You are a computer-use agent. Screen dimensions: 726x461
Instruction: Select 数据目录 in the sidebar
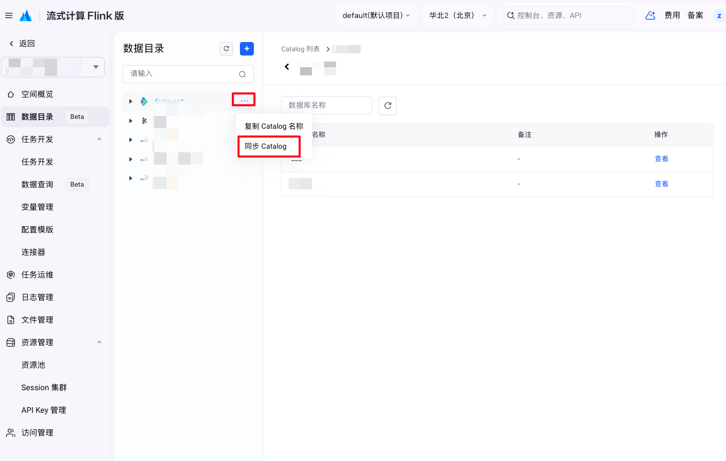(x=55, y=117)
